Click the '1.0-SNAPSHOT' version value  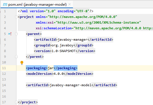63,51
